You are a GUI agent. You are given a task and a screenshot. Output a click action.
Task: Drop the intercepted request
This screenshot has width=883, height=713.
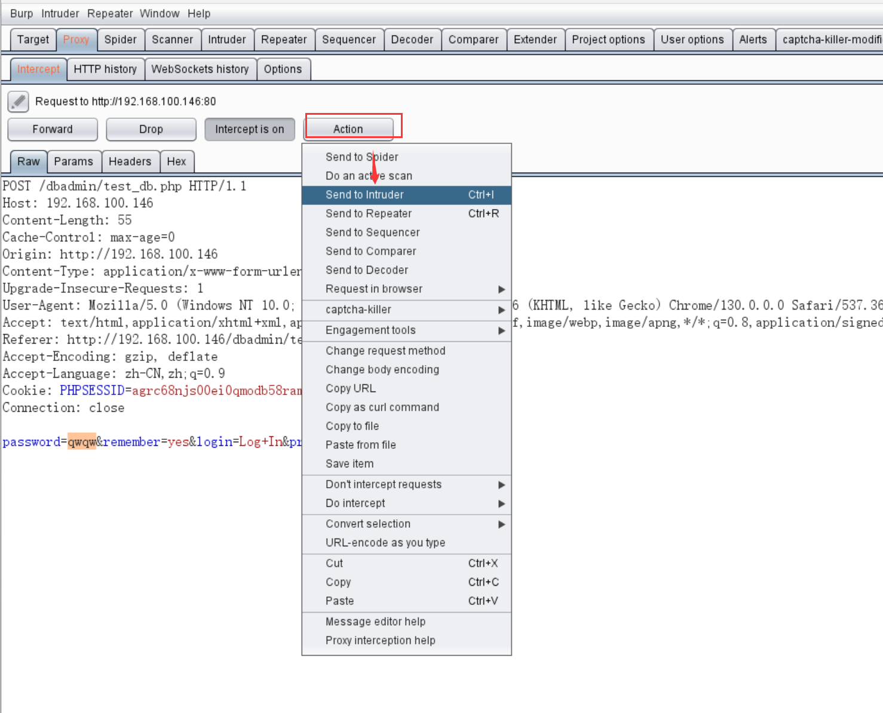151,129
